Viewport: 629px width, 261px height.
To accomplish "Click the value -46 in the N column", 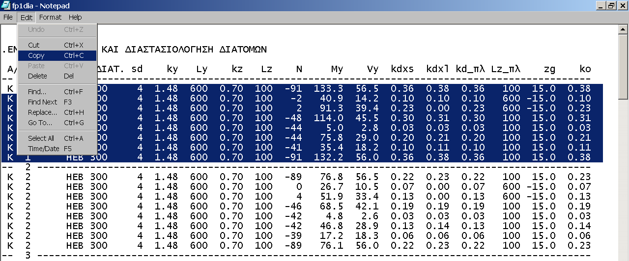I will tap(293, 207).
